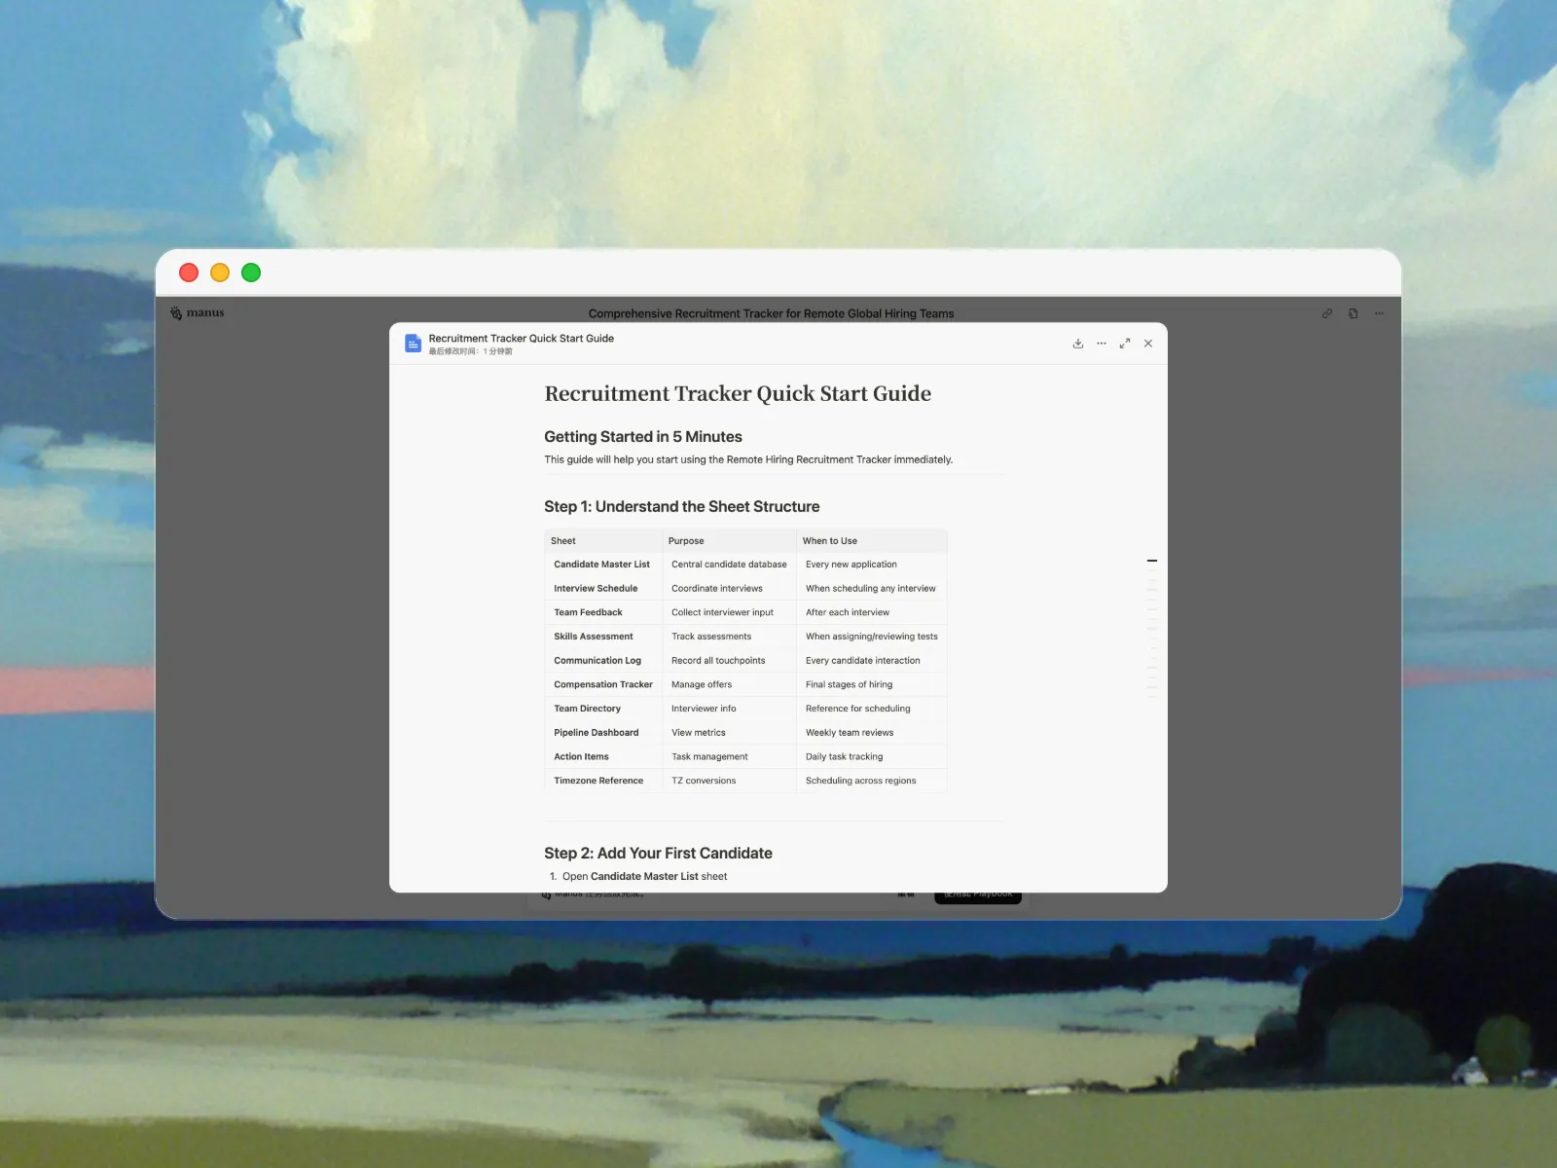Click the Step 2: Add Your First Candidate heading
The width and height of the screenshot is (1557, 1168).
coord(658,854)
